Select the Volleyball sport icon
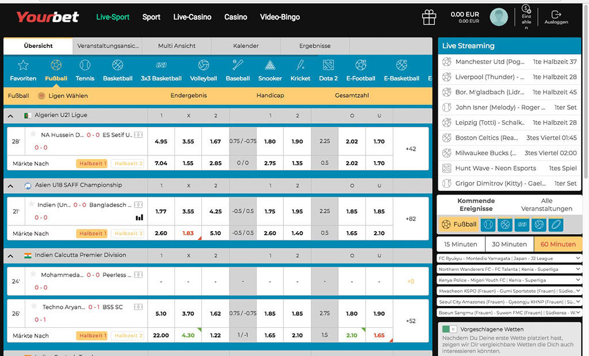 [204, 66]
